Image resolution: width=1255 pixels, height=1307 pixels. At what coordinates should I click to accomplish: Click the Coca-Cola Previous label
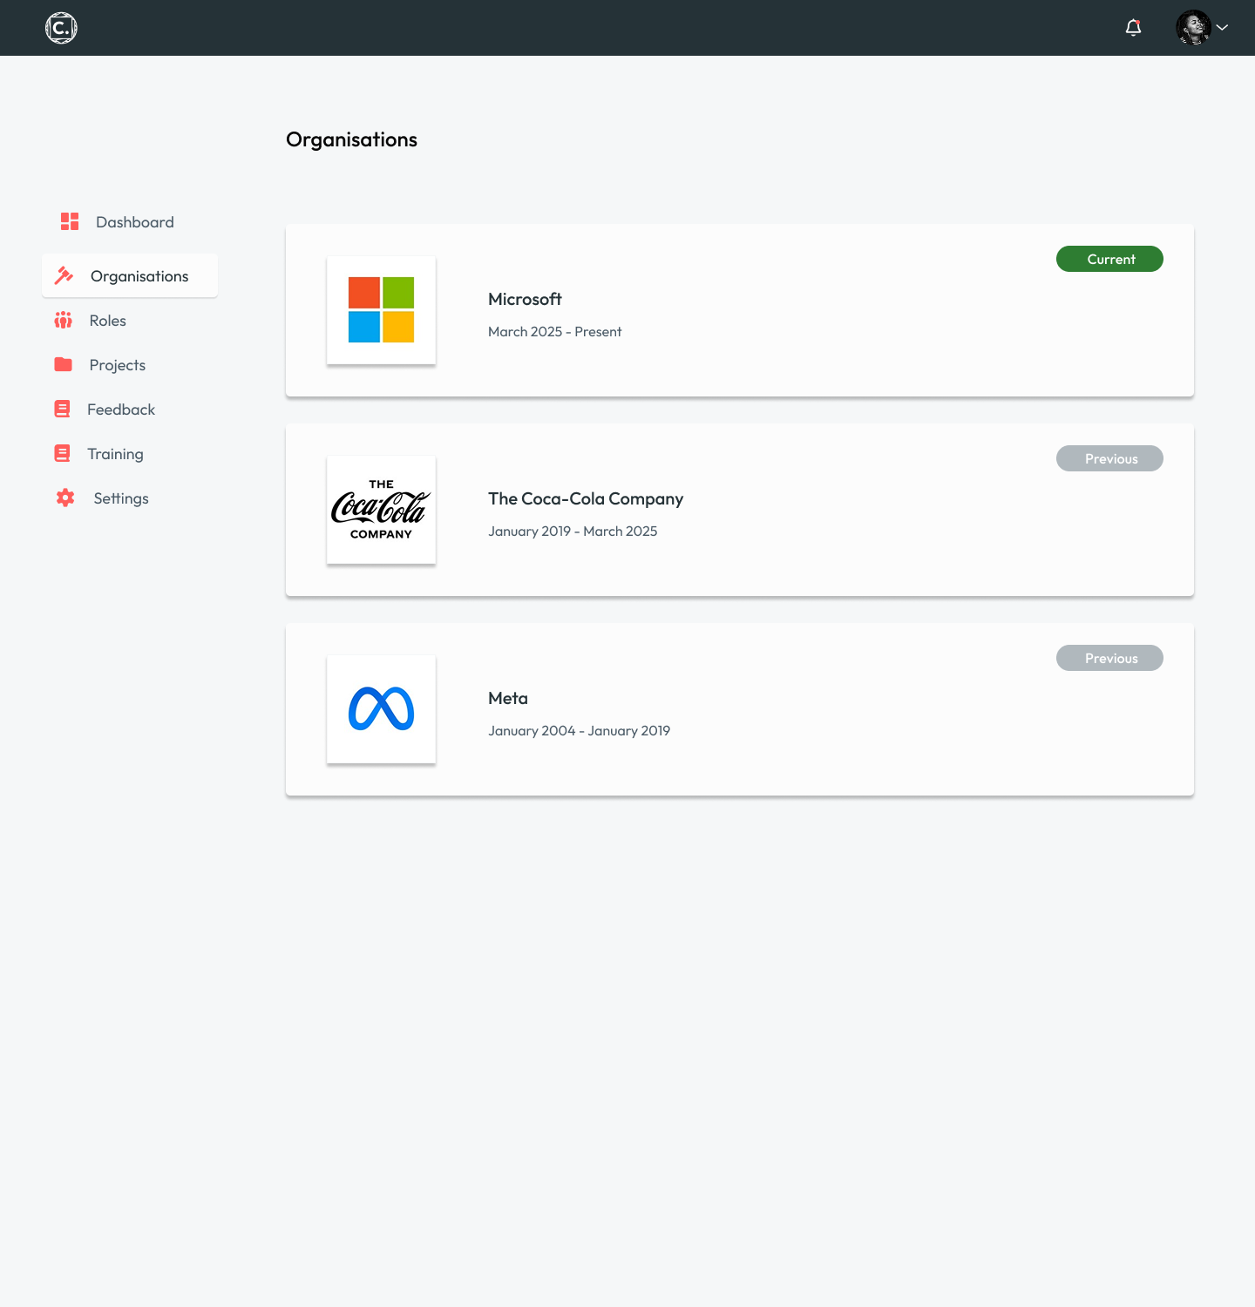[x=1109, y=458]
